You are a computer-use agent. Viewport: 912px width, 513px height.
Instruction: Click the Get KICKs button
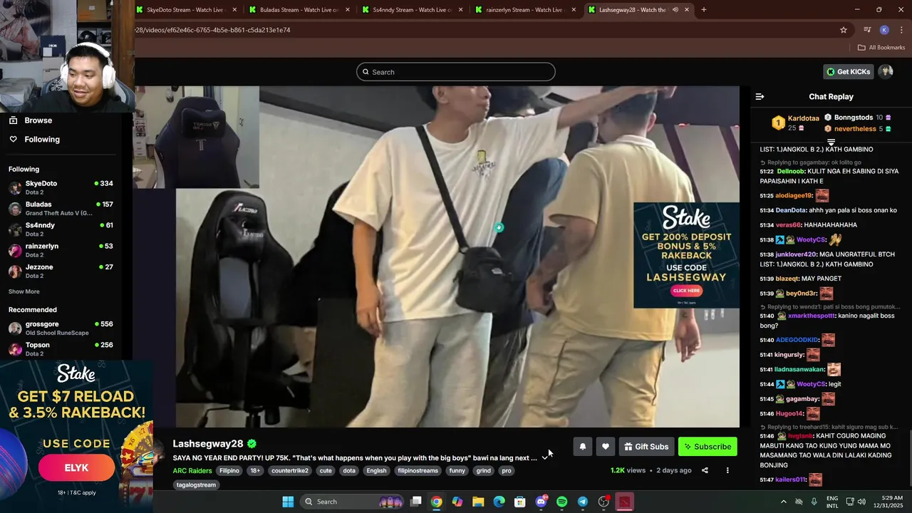849,71
